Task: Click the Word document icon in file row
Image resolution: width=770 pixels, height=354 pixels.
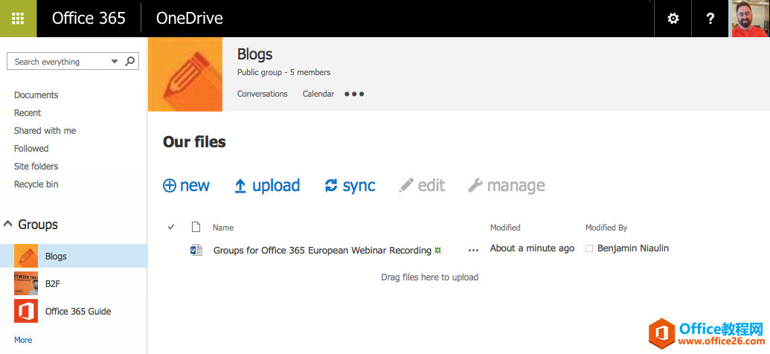Action: click(196, 250)
